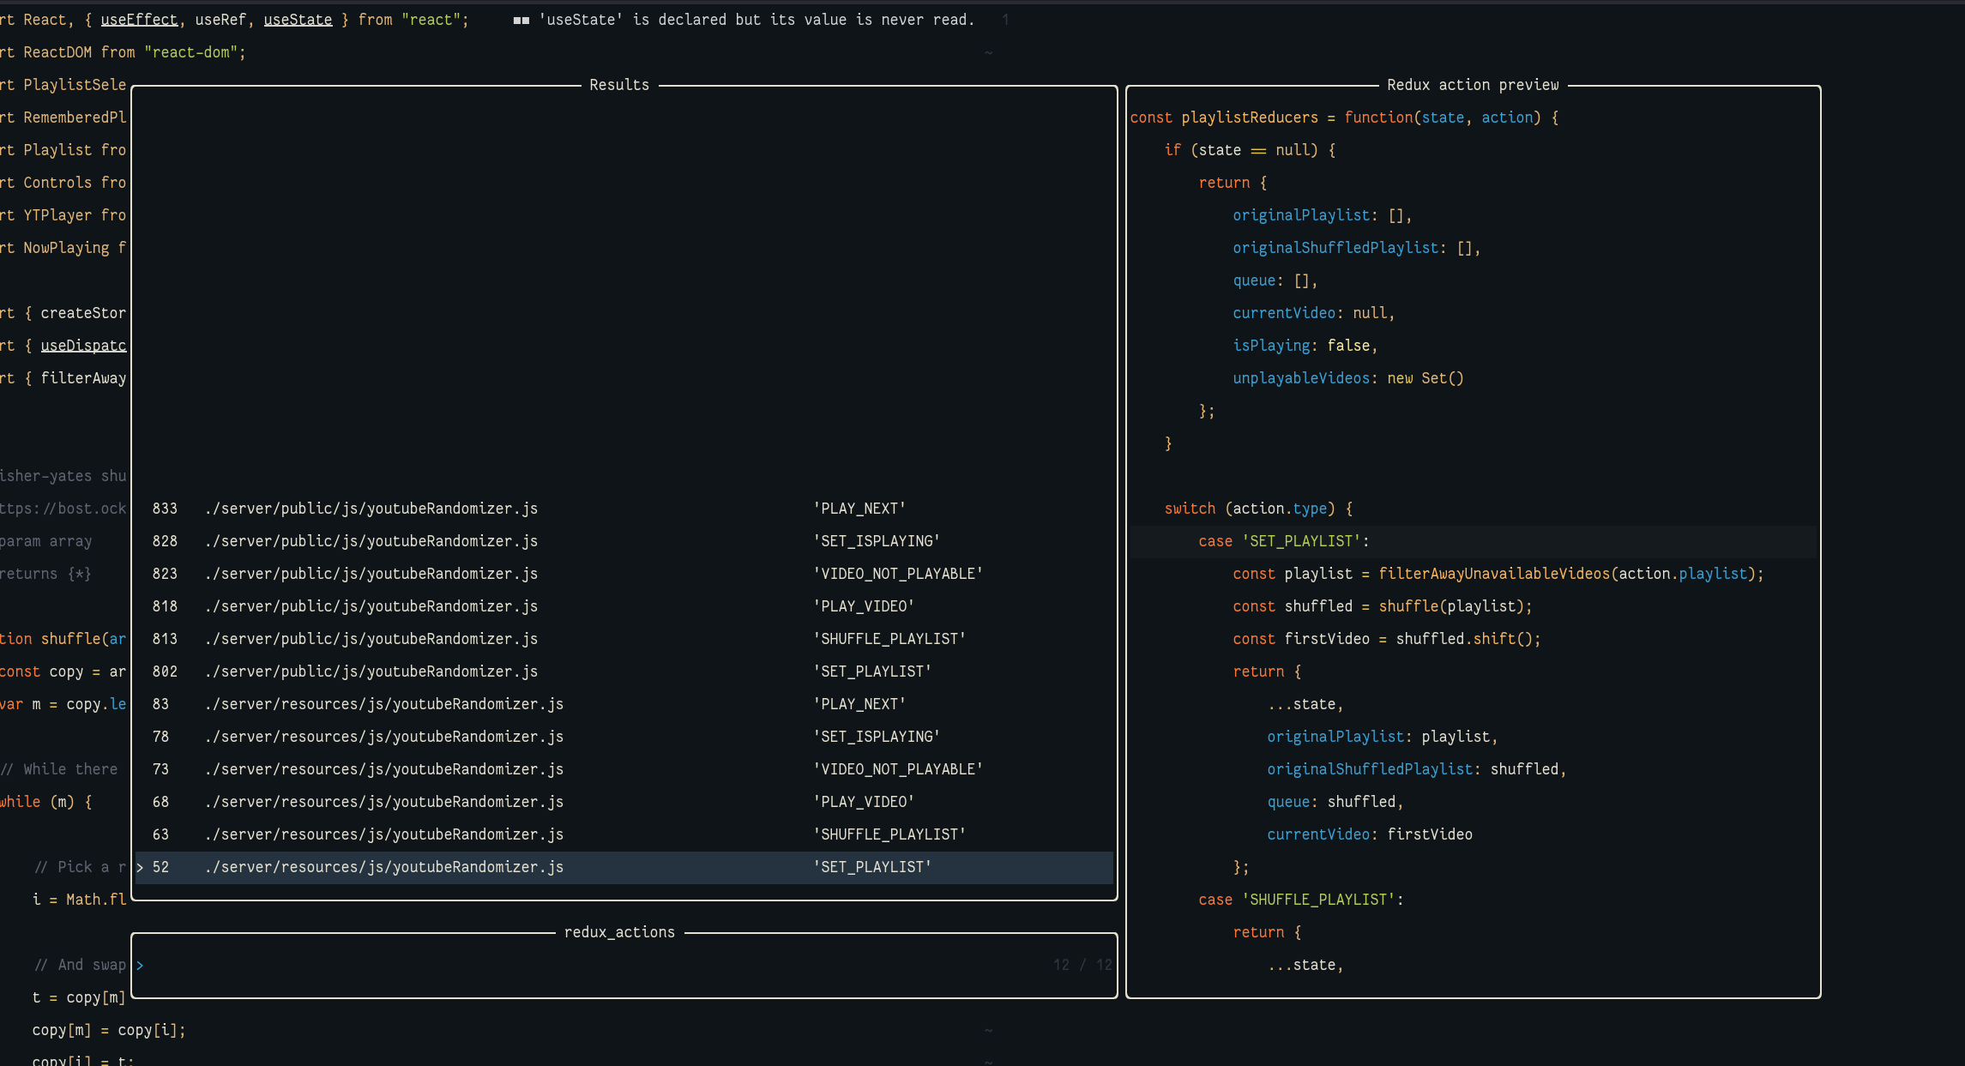The image size is (1965, 1066).
Task: Select line 813 SHUFFLE_PLAYLIST result
Action: [371, 639]
